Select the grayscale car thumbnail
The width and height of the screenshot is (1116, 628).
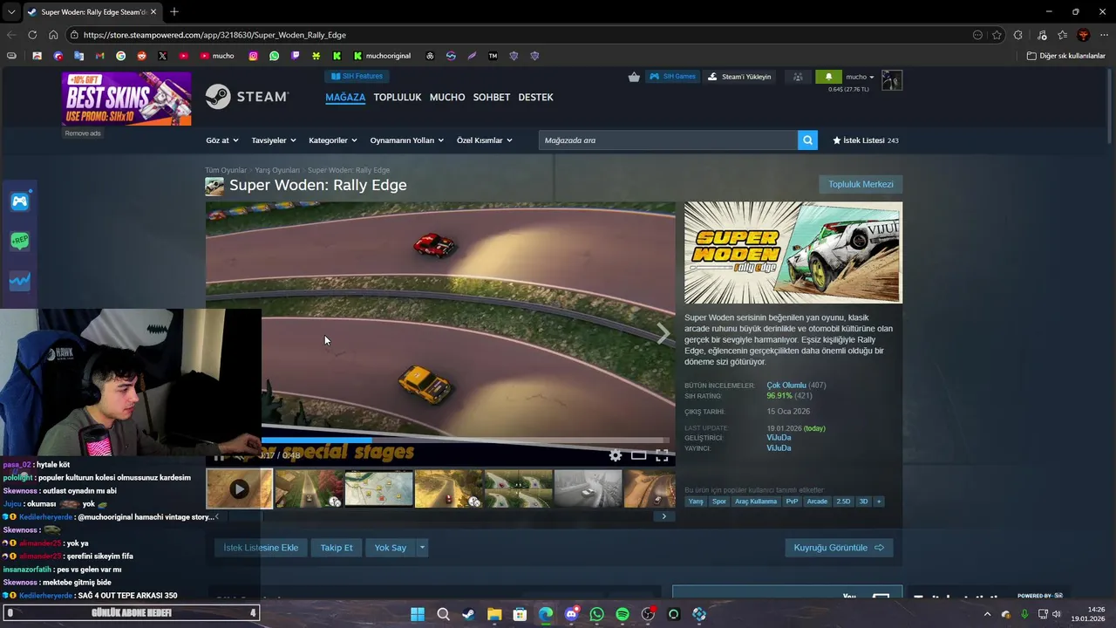[588, 489]
